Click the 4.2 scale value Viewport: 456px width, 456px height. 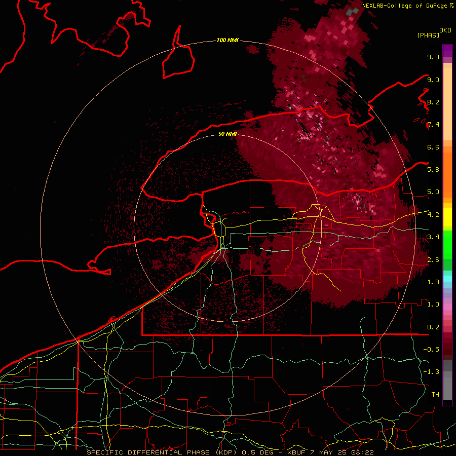pyautogui.click(x=433, y=215)
